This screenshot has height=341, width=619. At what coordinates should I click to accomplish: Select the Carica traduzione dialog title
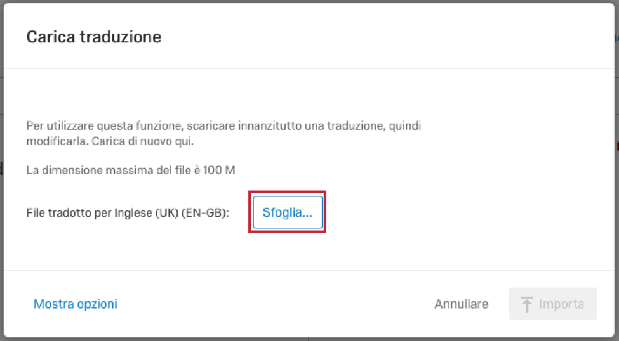(x=94, y=37)
